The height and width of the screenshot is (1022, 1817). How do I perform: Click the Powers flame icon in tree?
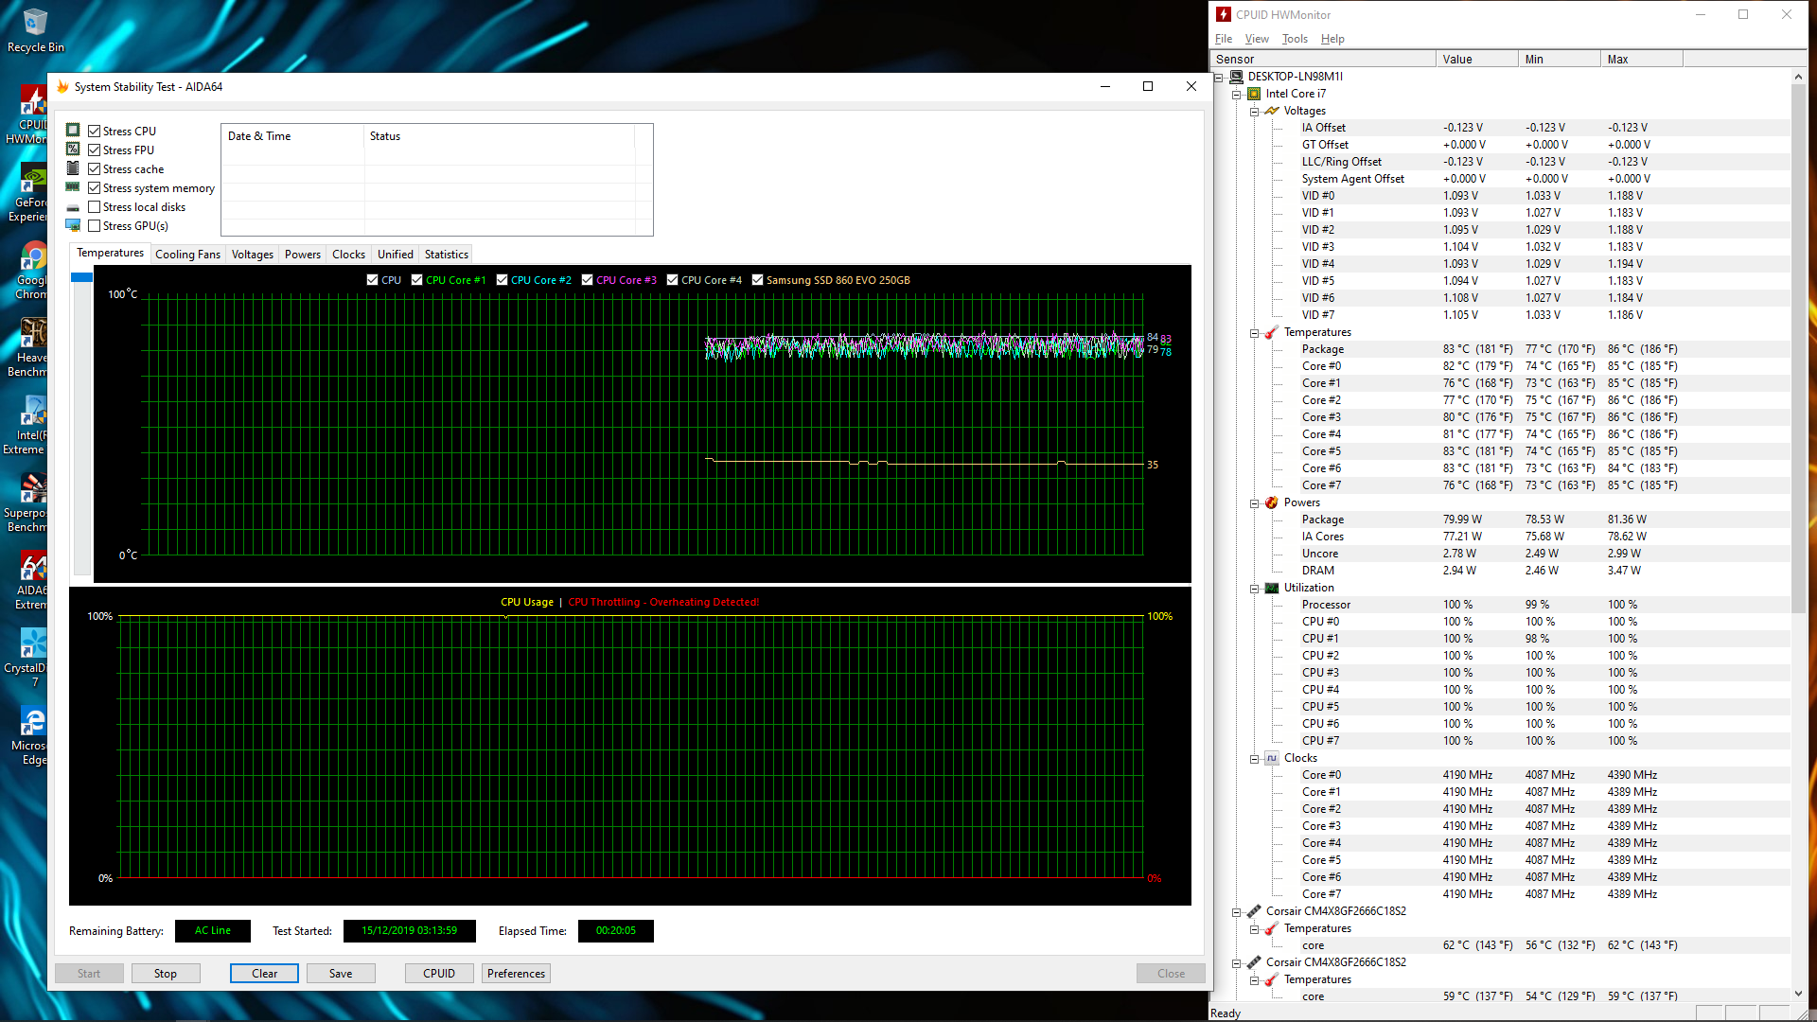1271,502
